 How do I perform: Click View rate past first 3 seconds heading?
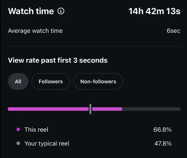(58, 60)
